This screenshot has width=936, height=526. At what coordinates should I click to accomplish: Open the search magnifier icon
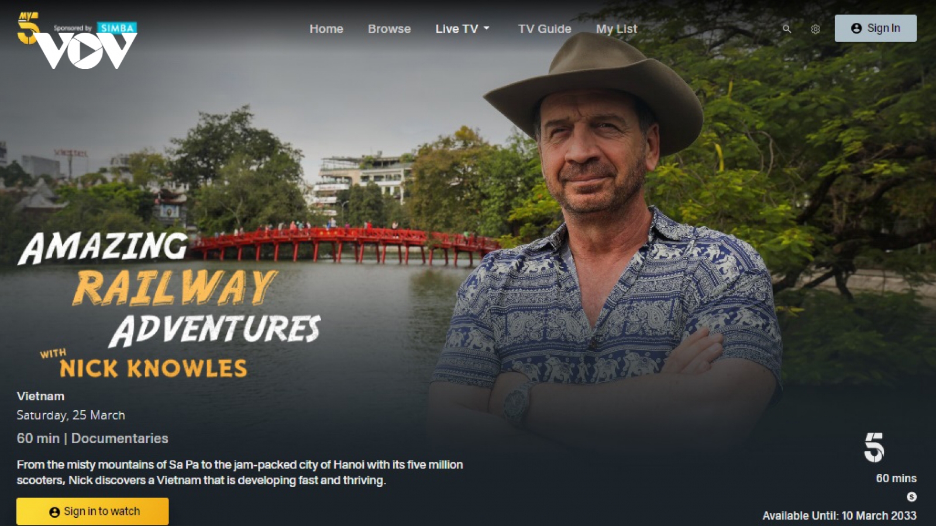[x=787, y=29]
